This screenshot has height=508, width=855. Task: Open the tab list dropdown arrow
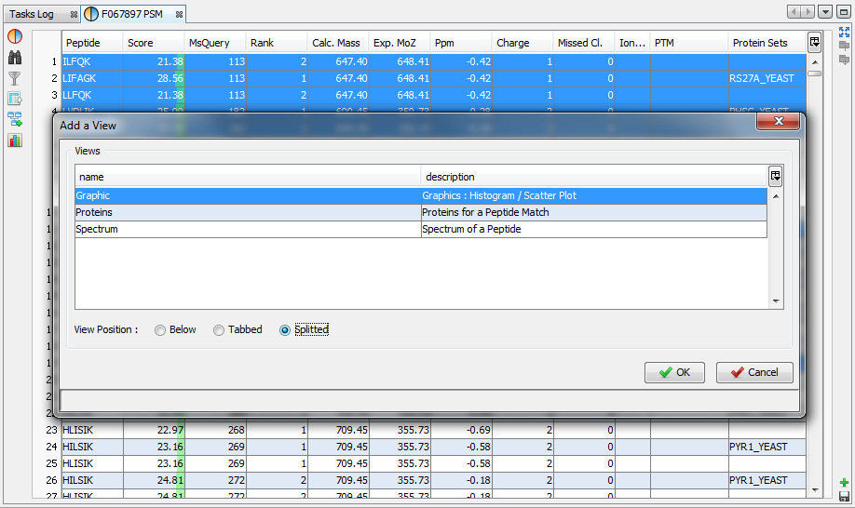pyautogui.click(x=825, y=12)
